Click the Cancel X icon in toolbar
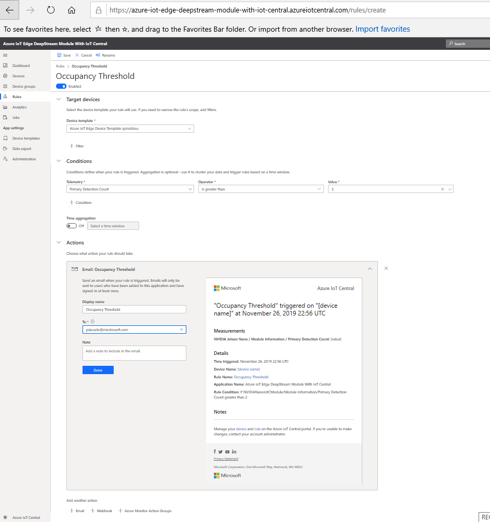The image size is (490, 522). coord(77,55)
